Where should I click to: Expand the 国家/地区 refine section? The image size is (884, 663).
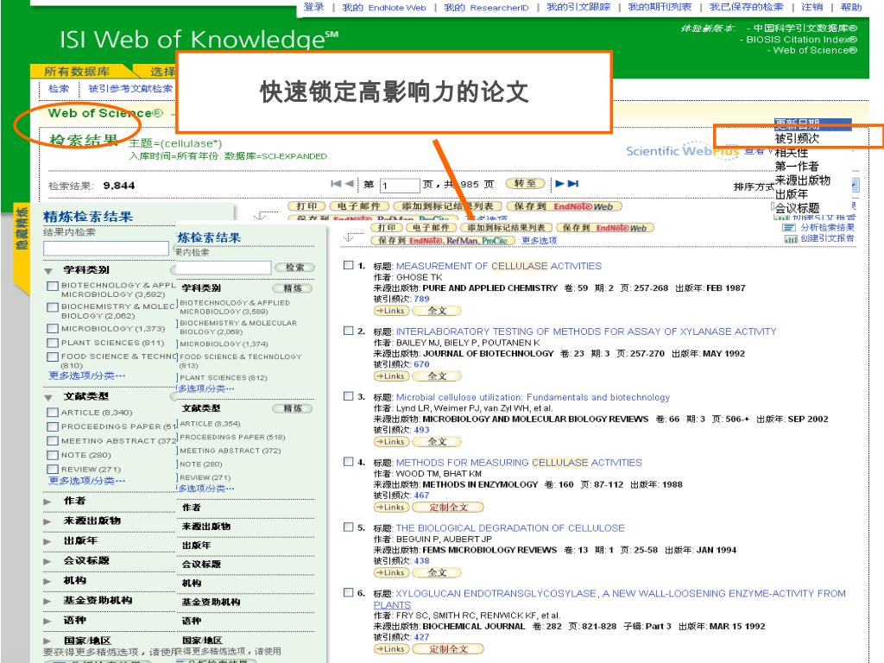pyautogui.click(x=47, y=641)
